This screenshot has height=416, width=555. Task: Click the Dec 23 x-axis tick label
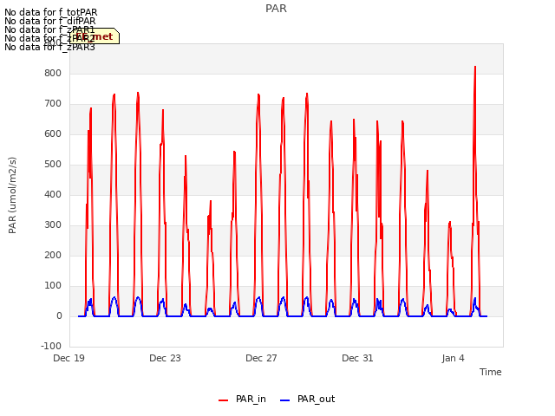[x=165, y=358]
